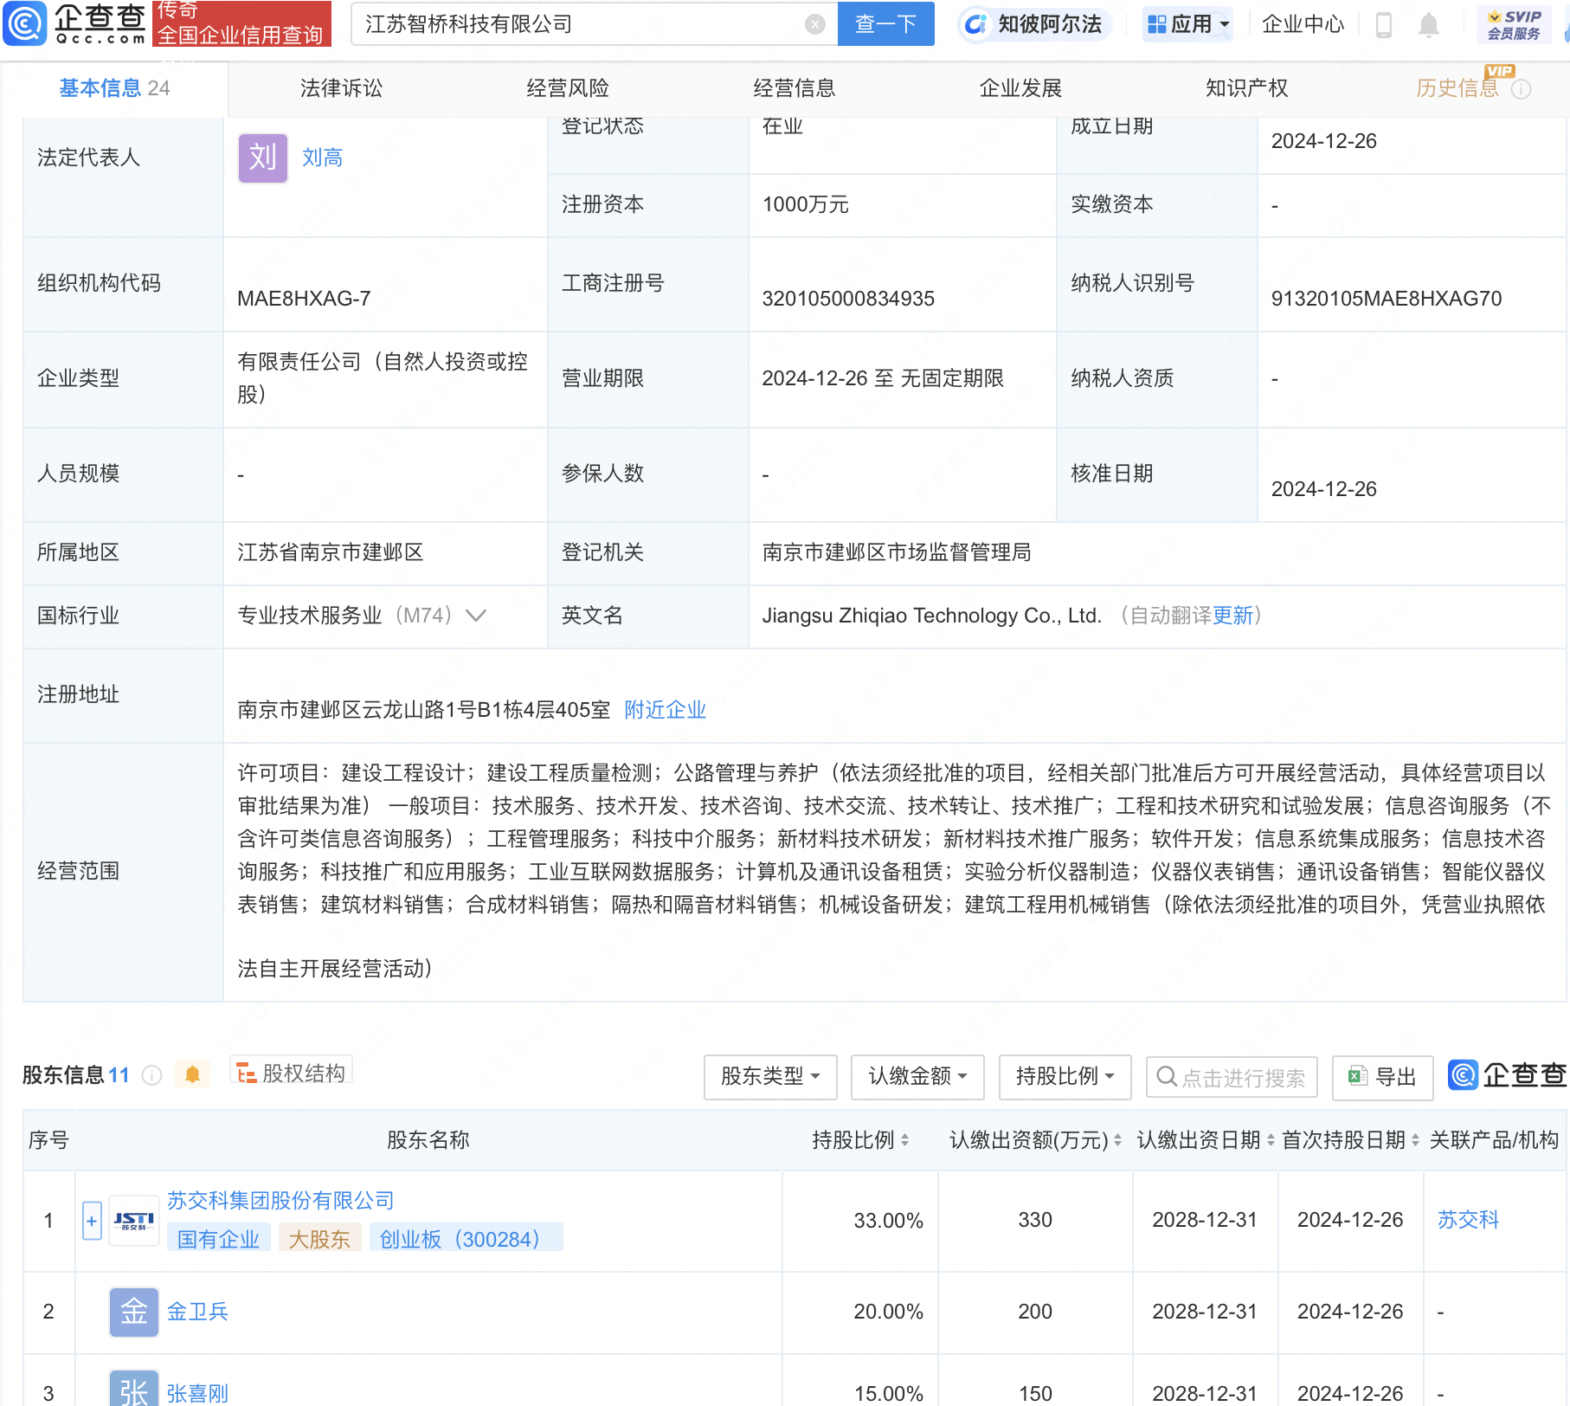1570x1406 pixels.
Task: Select taxpayer ID 91320105MAE8HXAG70
Action: [1386, 299]
